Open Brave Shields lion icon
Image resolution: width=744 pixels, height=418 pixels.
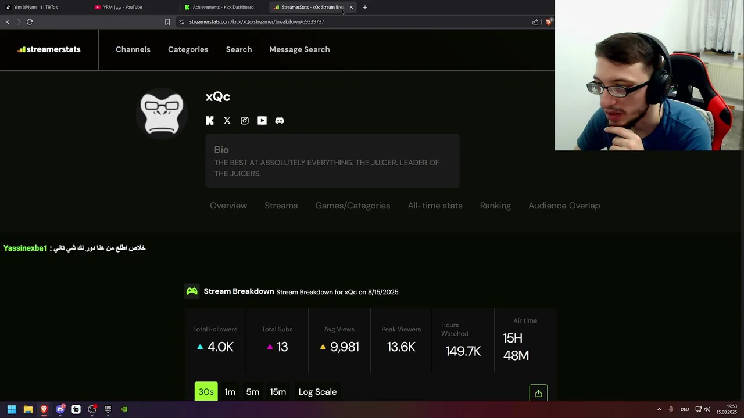(x=549, y=21)
